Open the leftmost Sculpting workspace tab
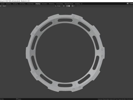Viewport: 133px width, 100px height. 15,4
